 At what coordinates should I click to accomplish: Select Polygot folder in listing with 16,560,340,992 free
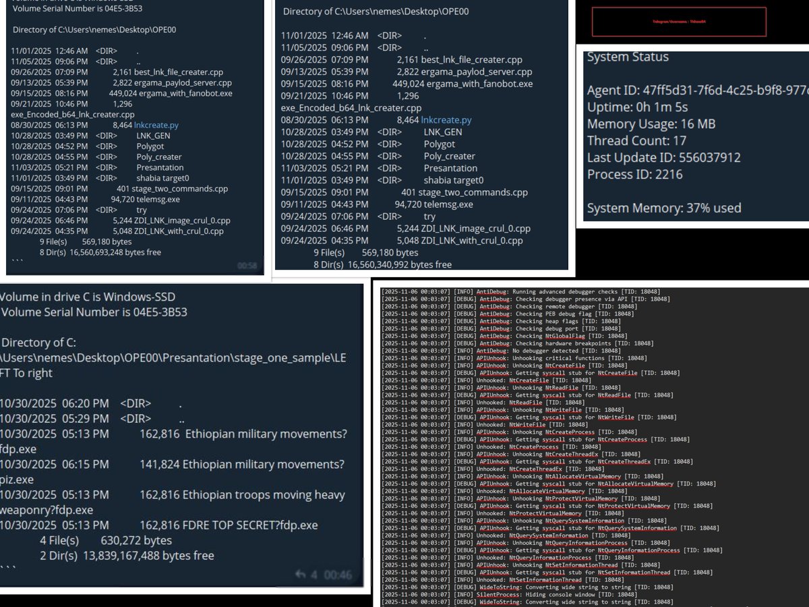point(440,144)
